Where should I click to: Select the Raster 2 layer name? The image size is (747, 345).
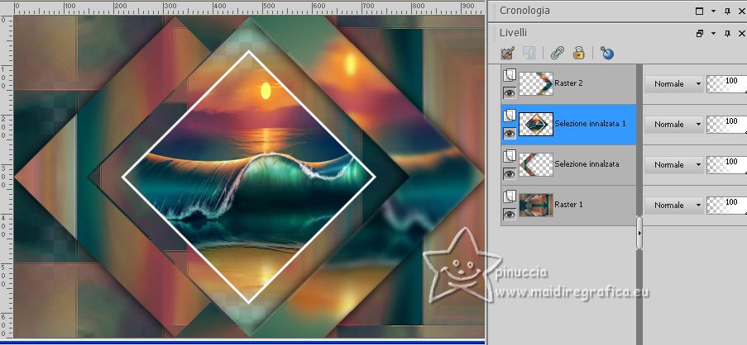coord(568,83)
